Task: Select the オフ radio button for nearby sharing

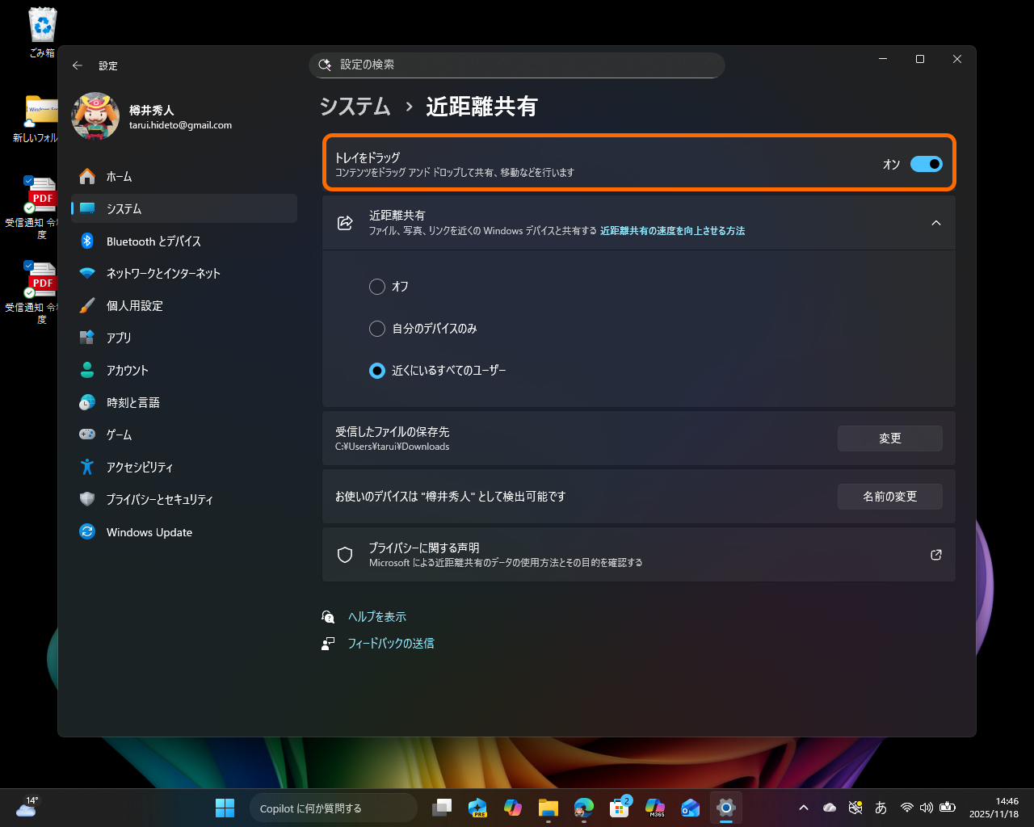Action: [x=376, y=287]
